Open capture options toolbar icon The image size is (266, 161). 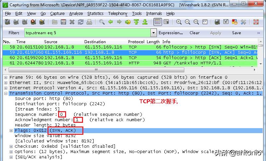click(x=16, y=22)
